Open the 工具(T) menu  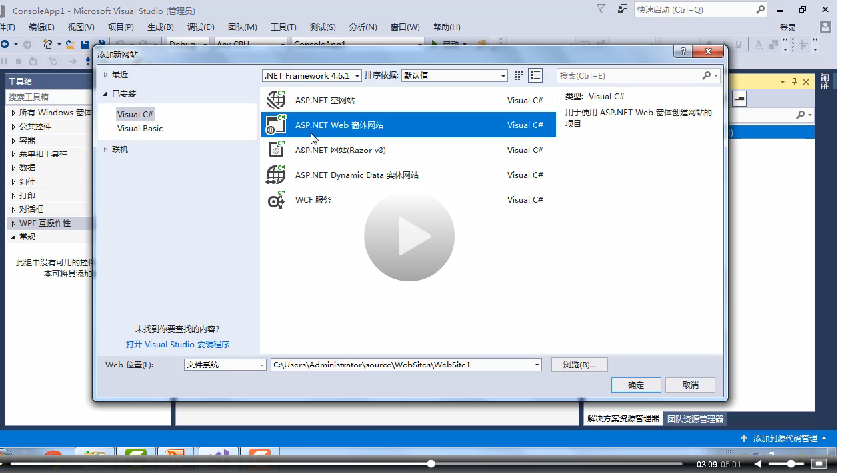(x=283, y=27)
